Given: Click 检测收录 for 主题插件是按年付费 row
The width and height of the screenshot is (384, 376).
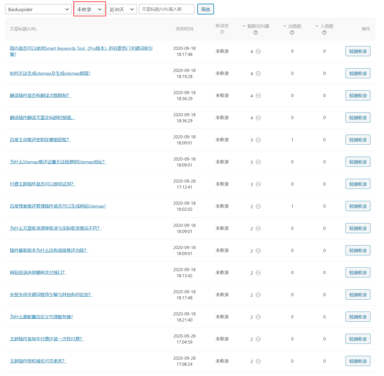Looking at the screenshot, I should coord(358,339).
